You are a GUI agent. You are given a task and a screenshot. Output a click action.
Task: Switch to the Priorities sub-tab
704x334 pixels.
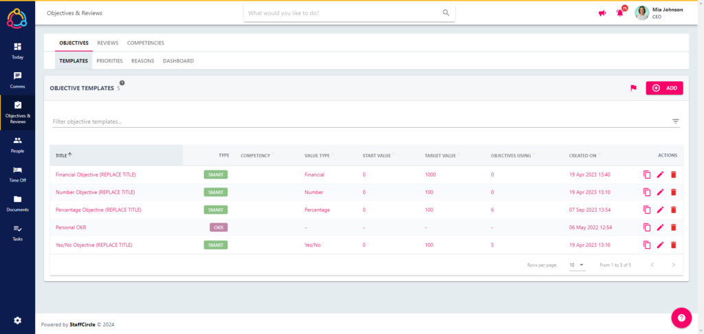pos(109,60)
